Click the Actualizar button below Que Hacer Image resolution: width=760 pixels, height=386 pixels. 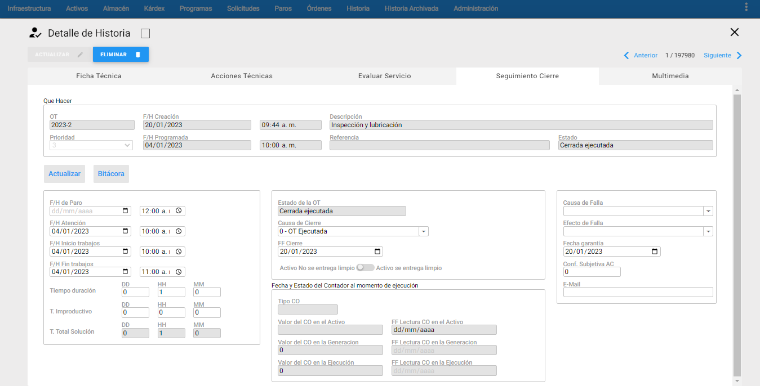(64, 174)
